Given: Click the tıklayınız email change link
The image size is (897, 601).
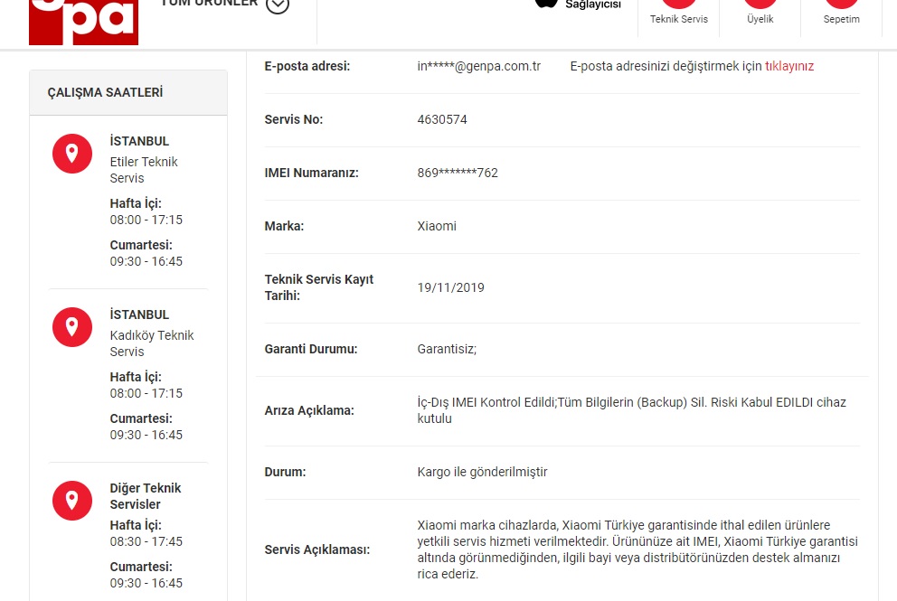Looking at the screenshot, I should tap(788, 66).
